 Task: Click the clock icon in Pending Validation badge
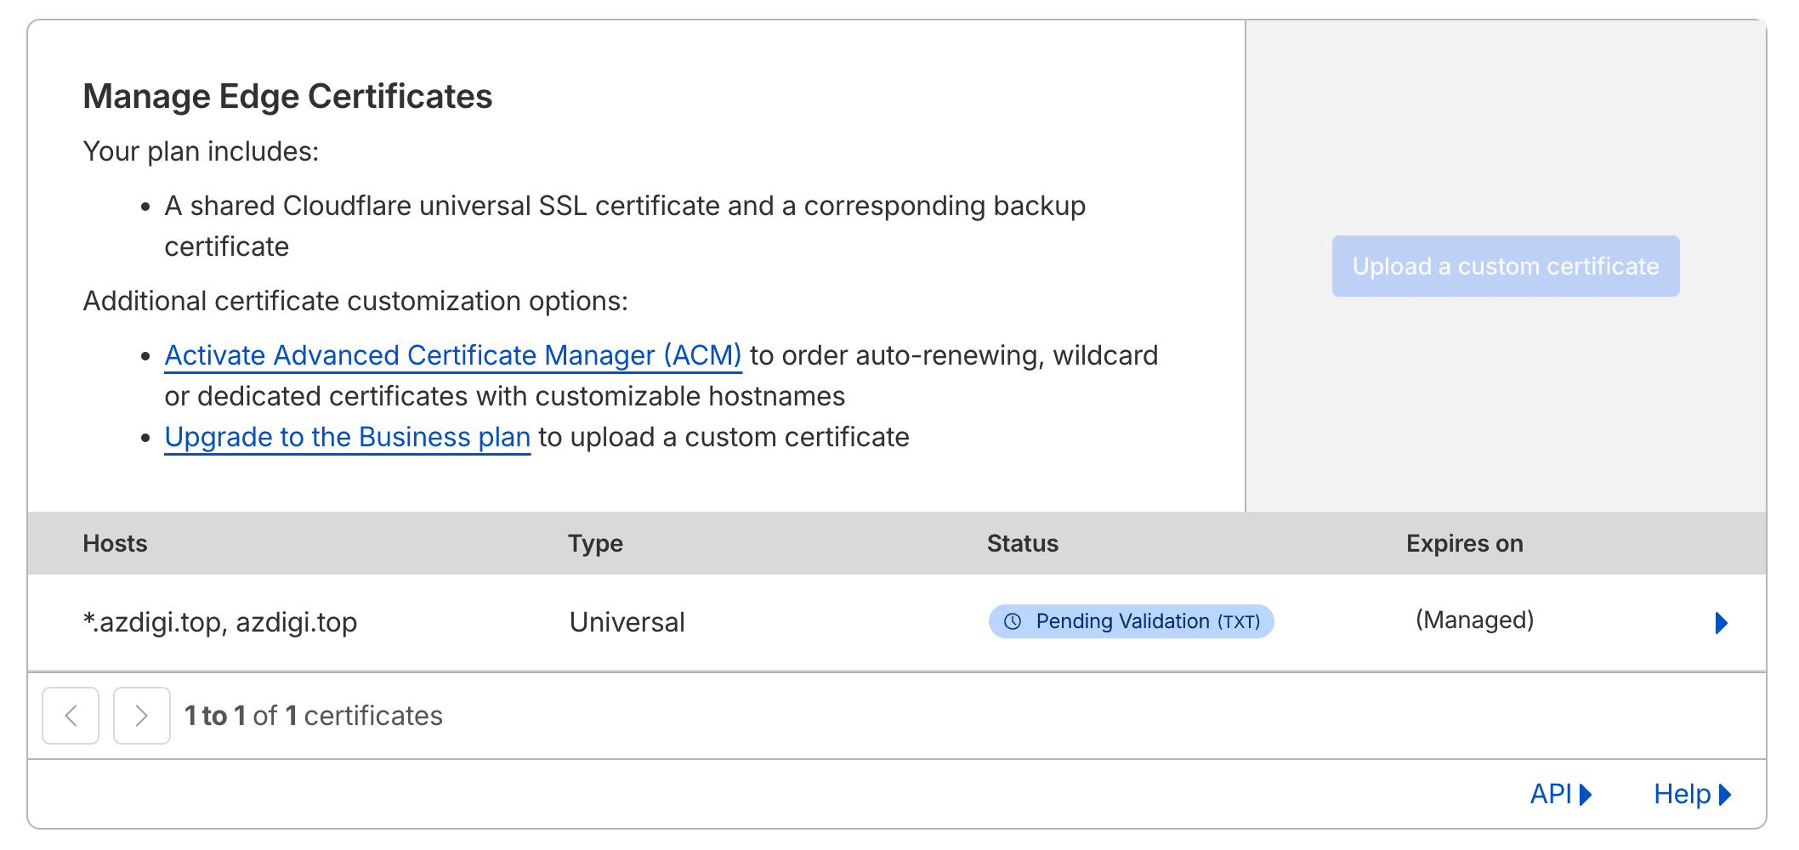pyautogui.click(x=1012, y=621)
